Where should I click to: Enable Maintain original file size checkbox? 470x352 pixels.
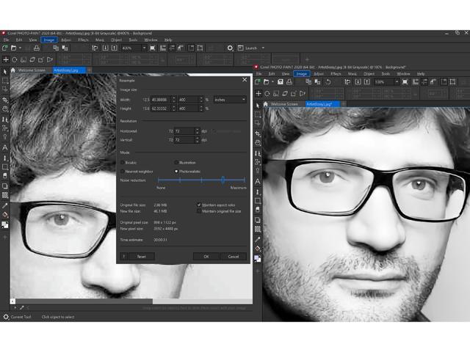click(x=199, y=211)
